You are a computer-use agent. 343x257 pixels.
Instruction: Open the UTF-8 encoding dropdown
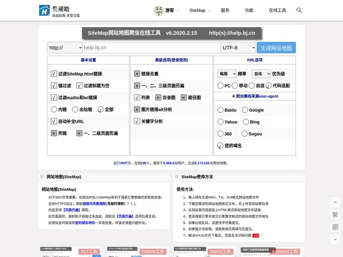pyautogui.click(x=238, y=48)
